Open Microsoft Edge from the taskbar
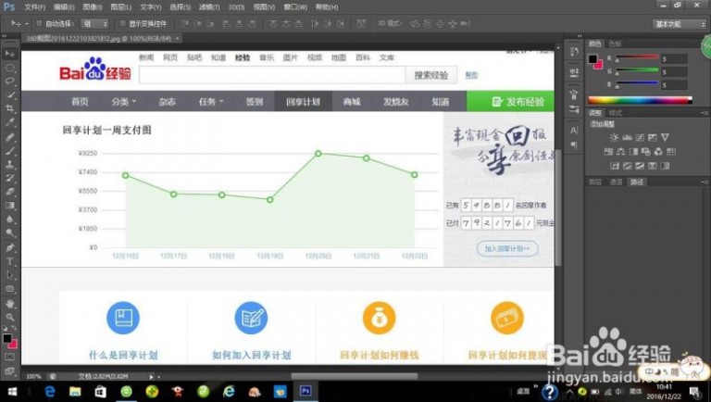 click(x=49, y=391)
